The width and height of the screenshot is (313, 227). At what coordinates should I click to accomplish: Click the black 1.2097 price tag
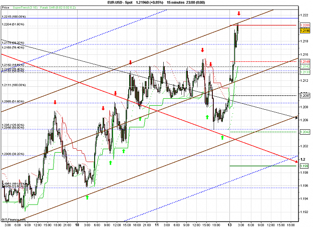click(x=305, y=96)
